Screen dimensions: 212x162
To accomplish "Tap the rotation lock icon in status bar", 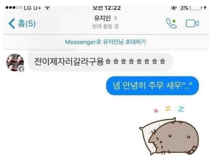I will point(174,8).
